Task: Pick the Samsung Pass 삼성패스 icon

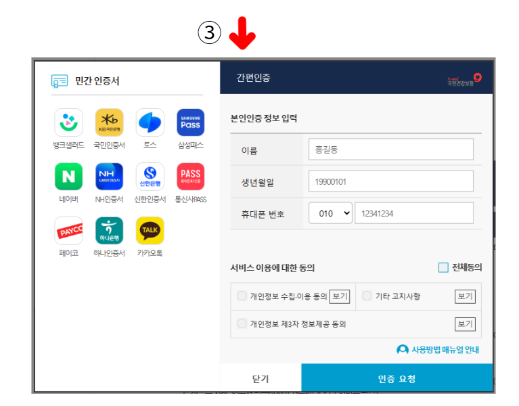Action: click(191, 122)
